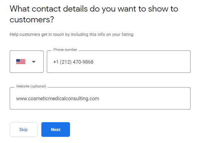This screenshot has width=201, height=143.
Task: Place cursor after .com in website field
Action: pyautogui.click(x=99, y=99)
